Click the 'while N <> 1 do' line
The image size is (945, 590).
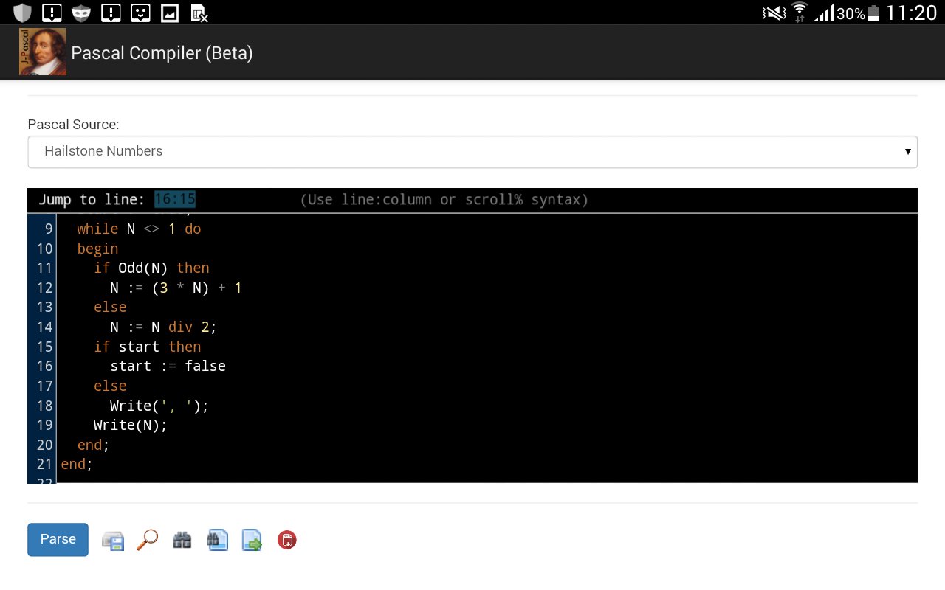pos(139,229)
